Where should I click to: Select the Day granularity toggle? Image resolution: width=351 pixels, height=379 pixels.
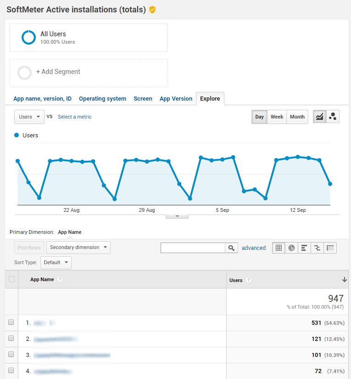point(260,117)
